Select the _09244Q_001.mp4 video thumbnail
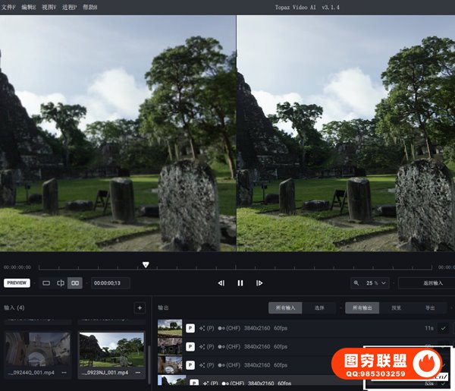455x391 pixels. pyautogui.click(x=38, y=348)
